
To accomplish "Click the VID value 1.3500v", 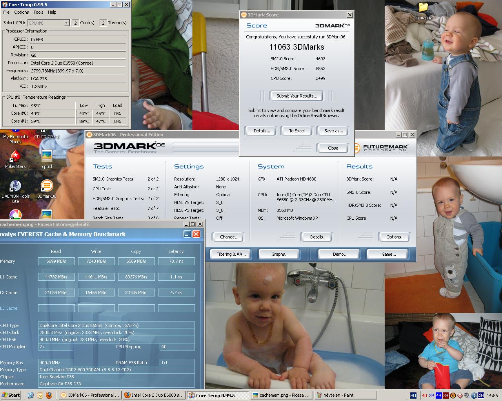I will click(x=78, y=87).
